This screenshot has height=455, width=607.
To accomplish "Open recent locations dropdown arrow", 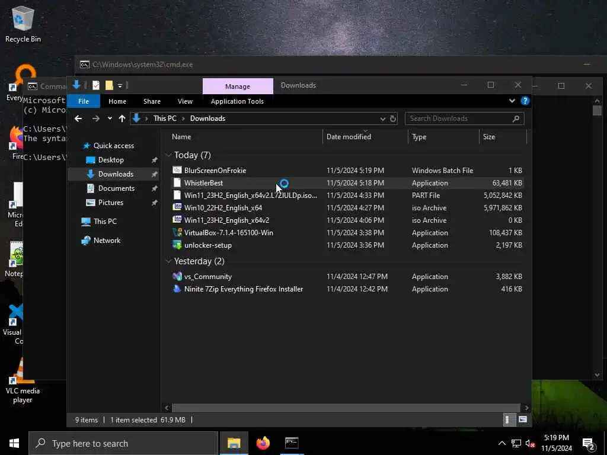I will (110, 118).
